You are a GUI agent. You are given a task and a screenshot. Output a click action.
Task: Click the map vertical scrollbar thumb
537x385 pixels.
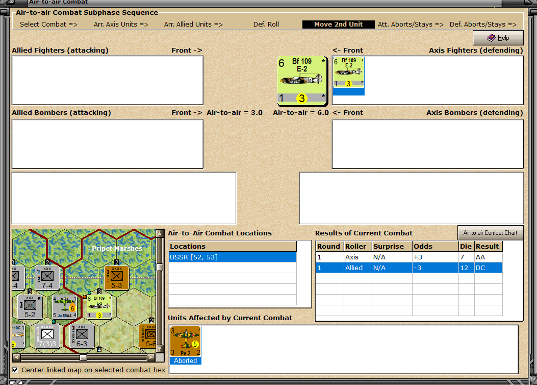(160, 268)
